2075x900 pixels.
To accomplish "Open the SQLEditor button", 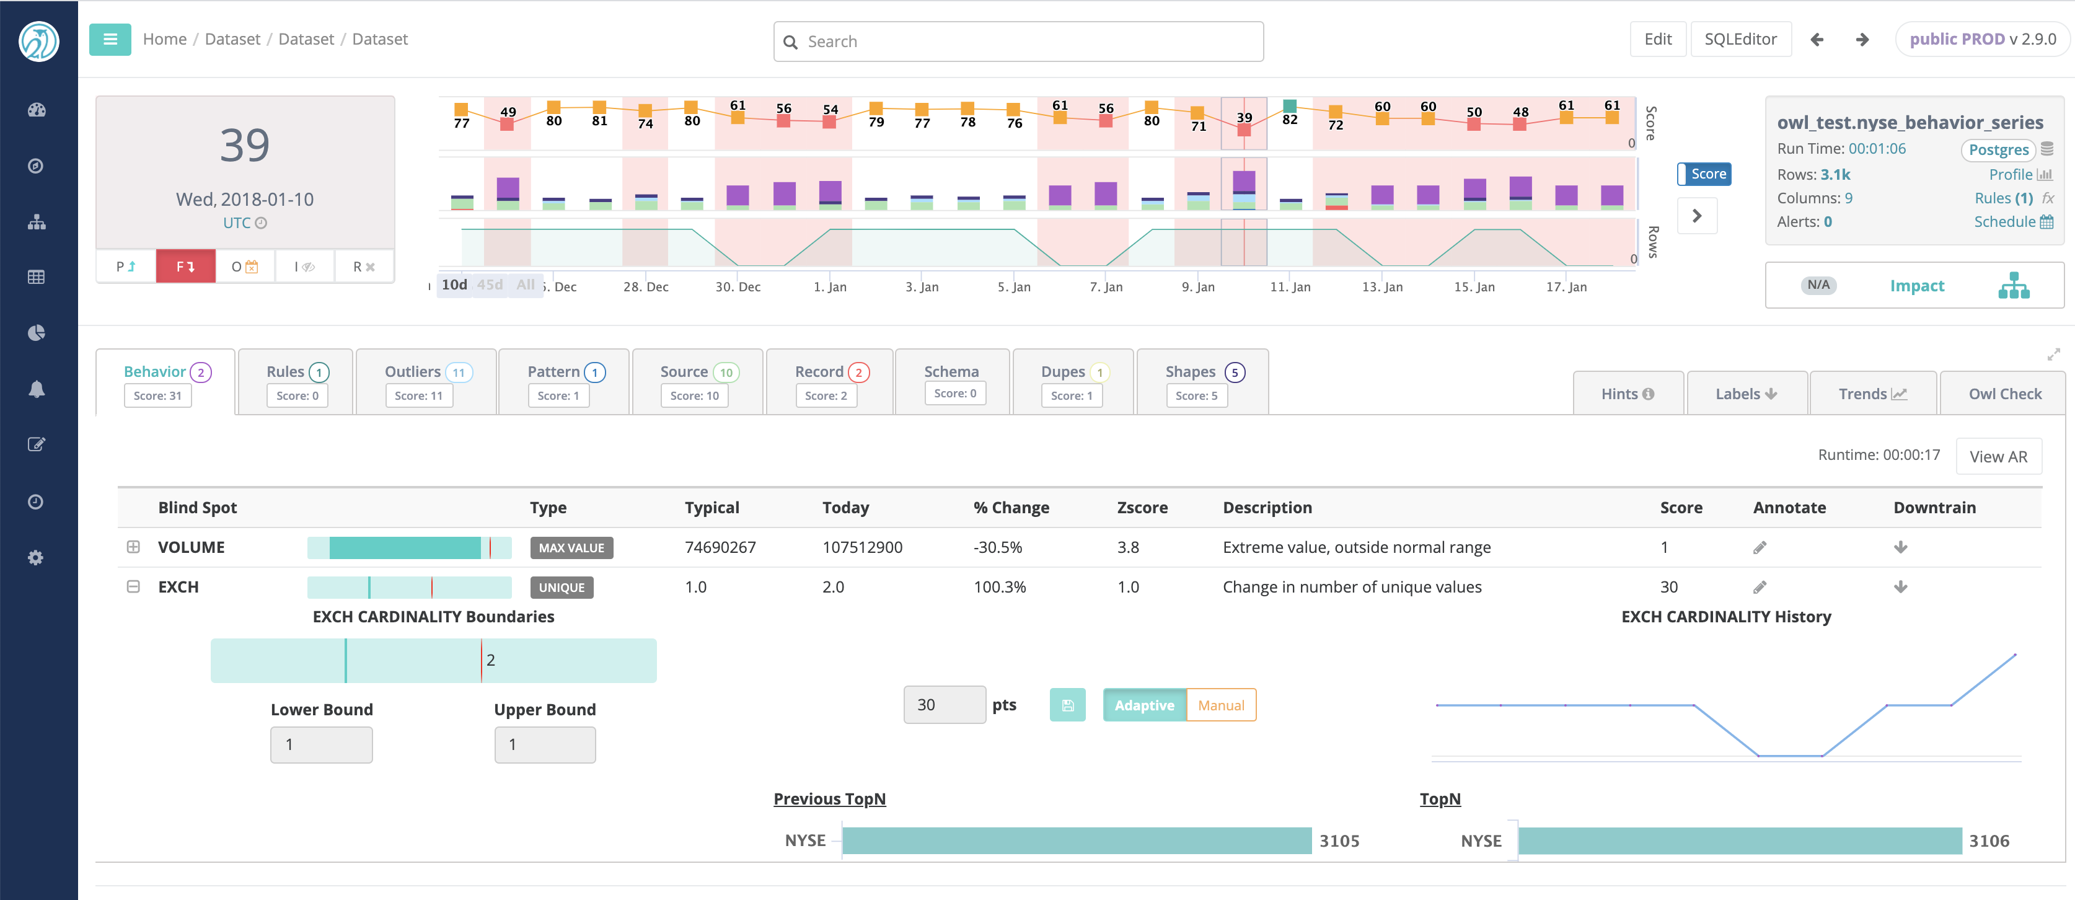I will (1740, 40).
